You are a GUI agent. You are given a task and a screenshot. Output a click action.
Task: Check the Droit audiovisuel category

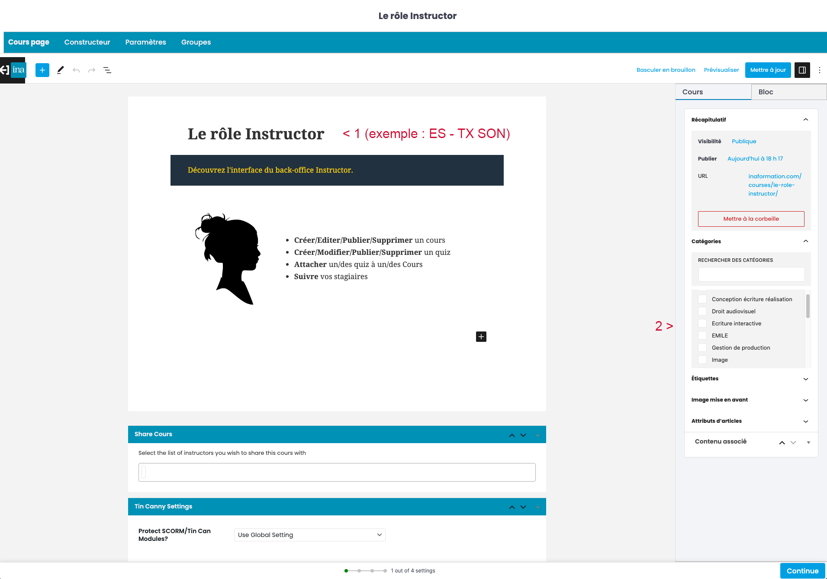tap(702, 311)
